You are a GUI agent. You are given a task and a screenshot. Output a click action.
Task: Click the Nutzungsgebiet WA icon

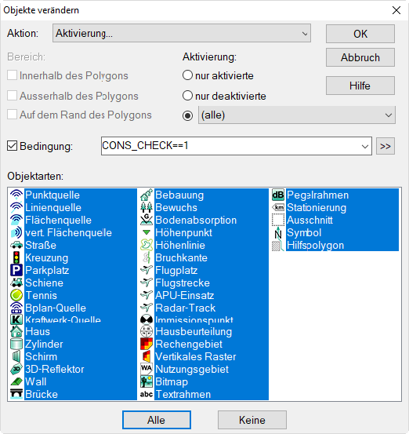147,369
